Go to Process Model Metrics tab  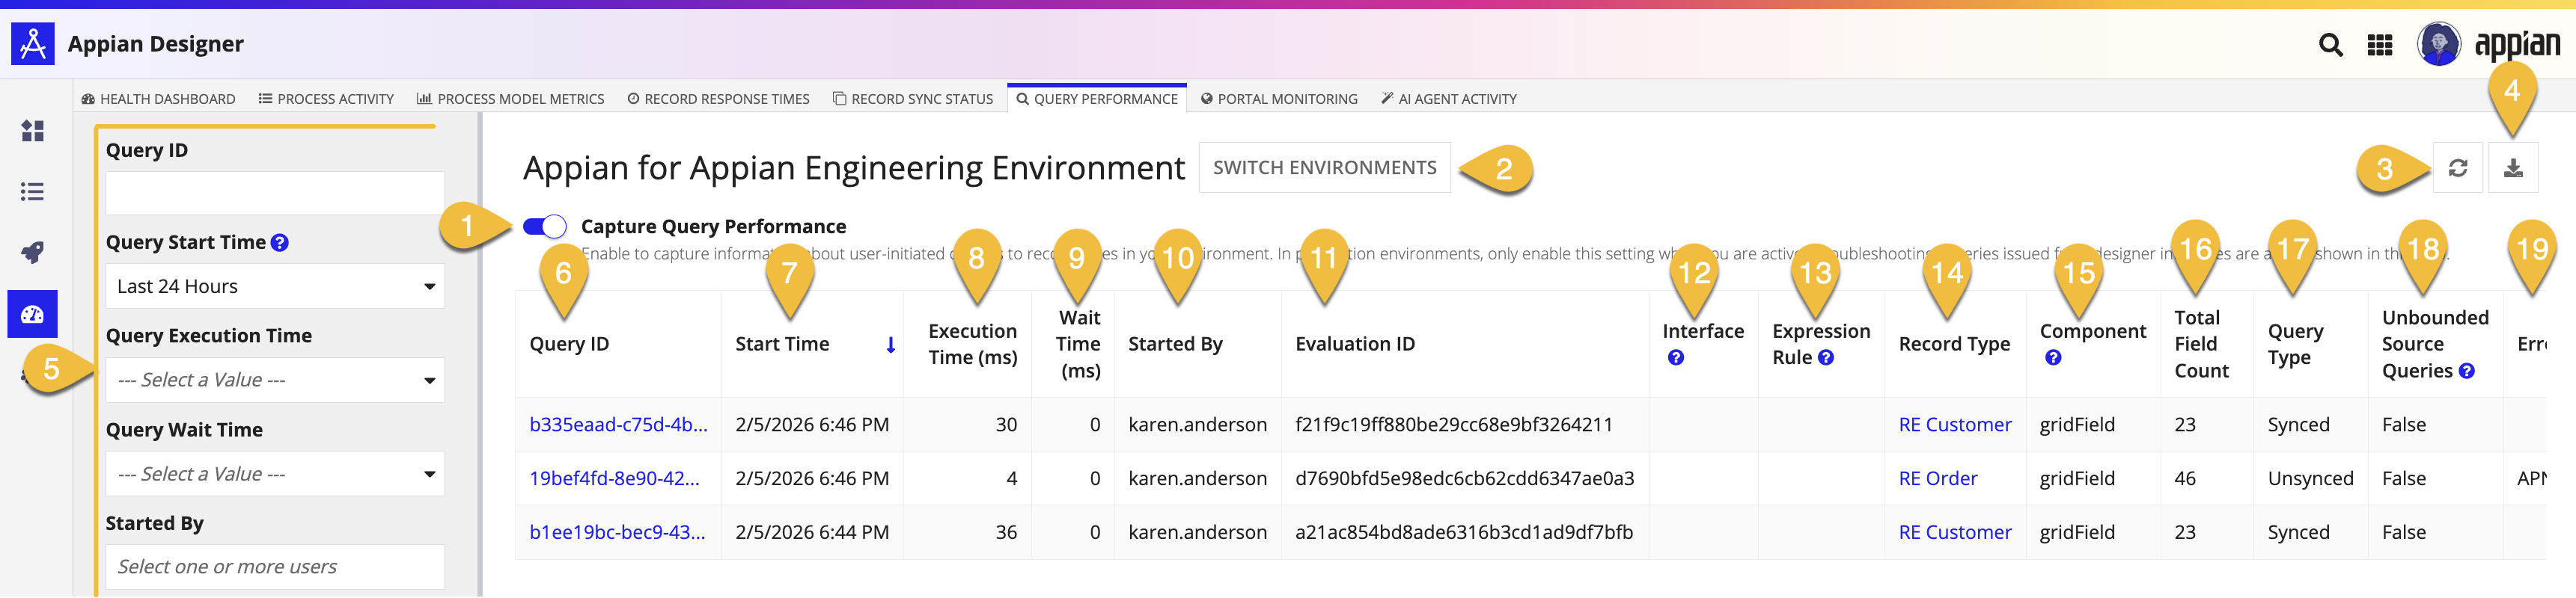(x=510, y=99)
